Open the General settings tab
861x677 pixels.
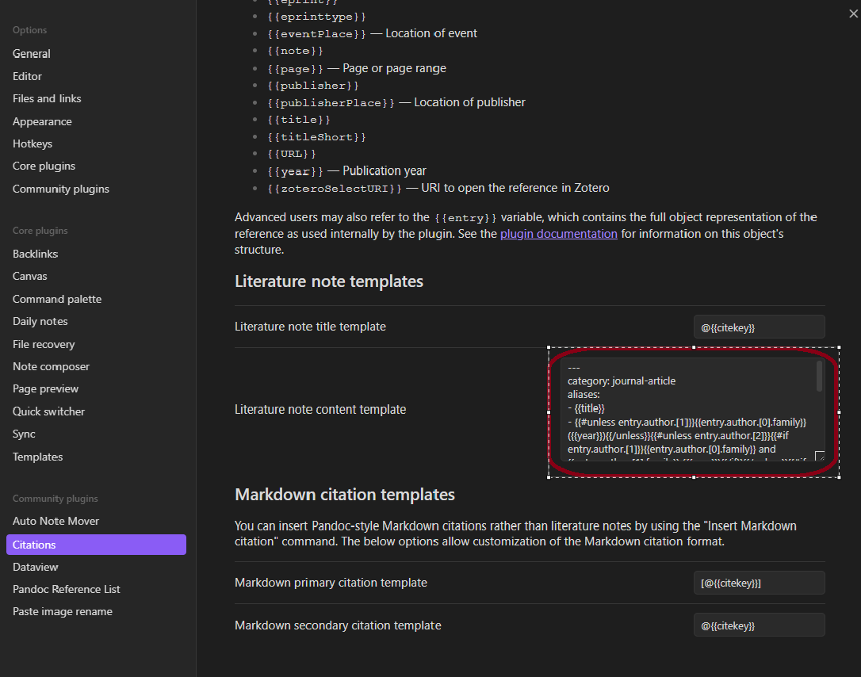coord(32,54)
